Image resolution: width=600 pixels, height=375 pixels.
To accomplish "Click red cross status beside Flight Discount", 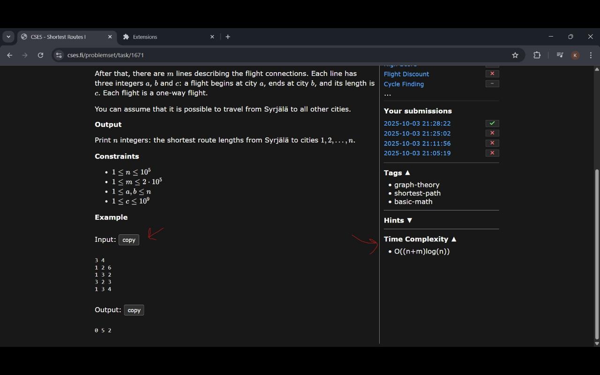I will (x=492, y=74).
